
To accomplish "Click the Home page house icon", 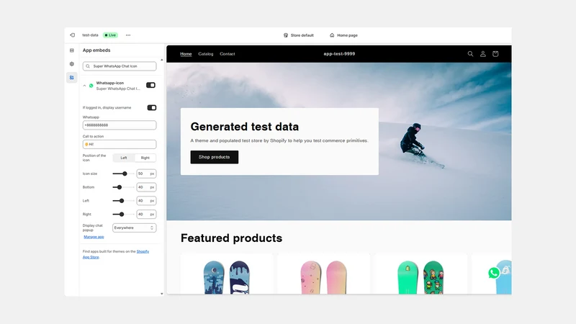I will 332,35.
